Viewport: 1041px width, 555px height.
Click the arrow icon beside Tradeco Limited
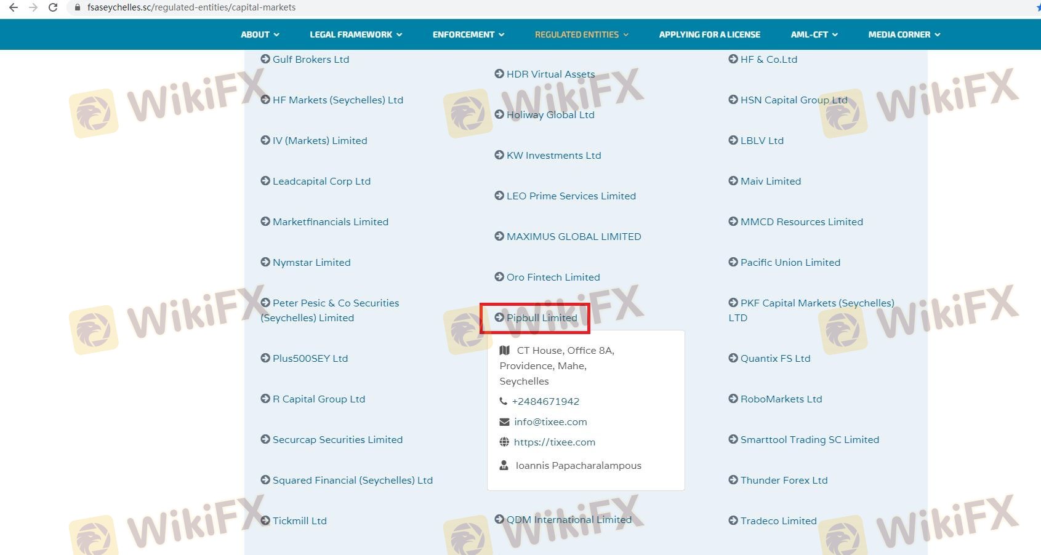733,521
